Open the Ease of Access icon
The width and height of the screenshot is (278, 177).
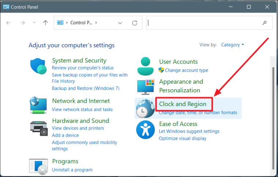click(145, 130)
